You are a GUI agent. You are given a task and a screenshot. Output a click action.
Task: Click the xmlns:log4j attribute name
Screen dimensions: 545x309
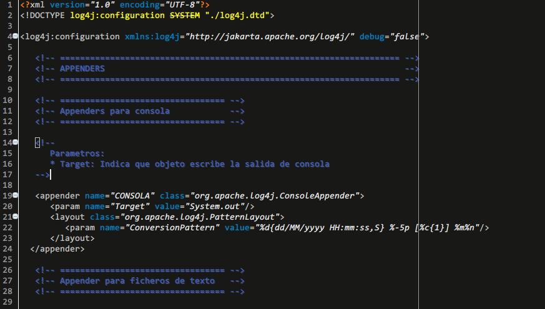pos(152,37)
